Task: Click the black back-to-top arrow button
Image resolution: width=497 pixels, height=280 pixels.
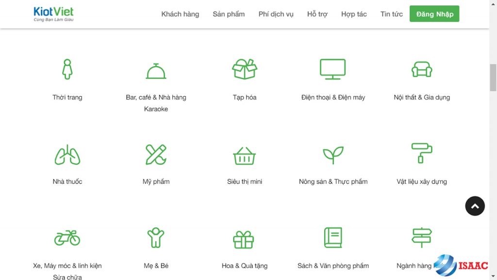Action: coord(475,206)
